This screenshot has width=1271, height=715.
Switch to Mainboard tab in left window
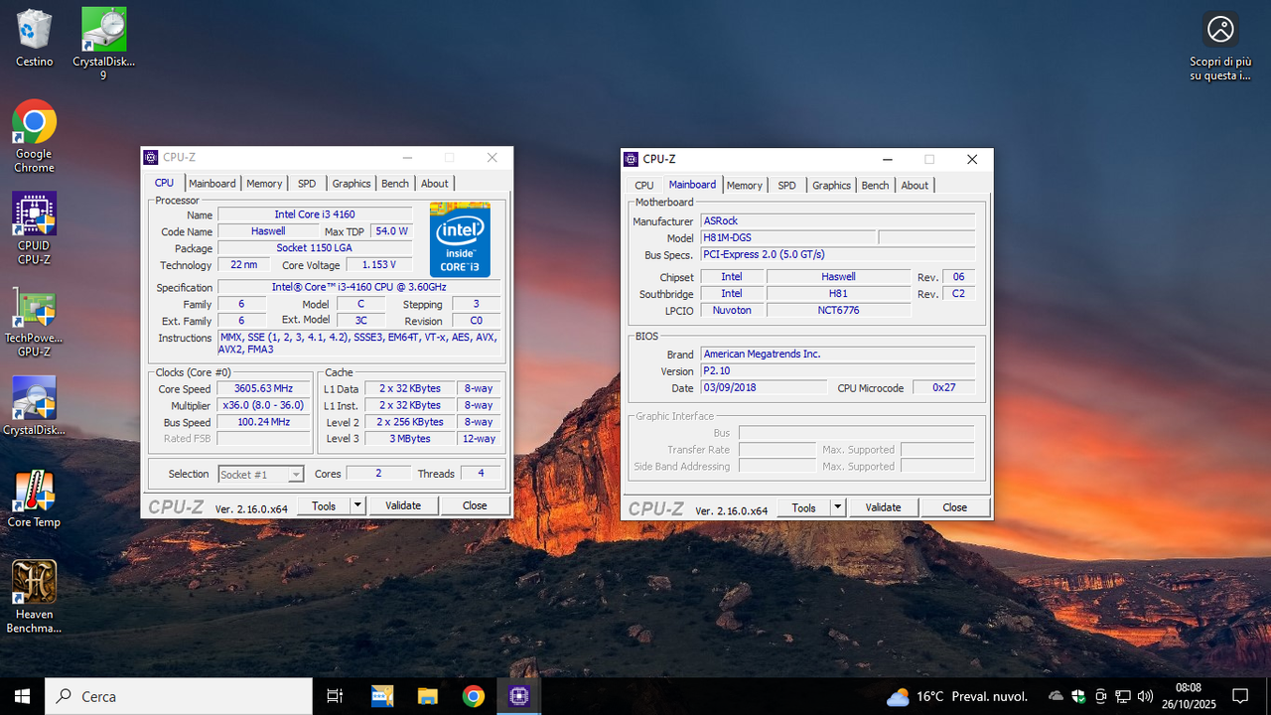point(212,184)
